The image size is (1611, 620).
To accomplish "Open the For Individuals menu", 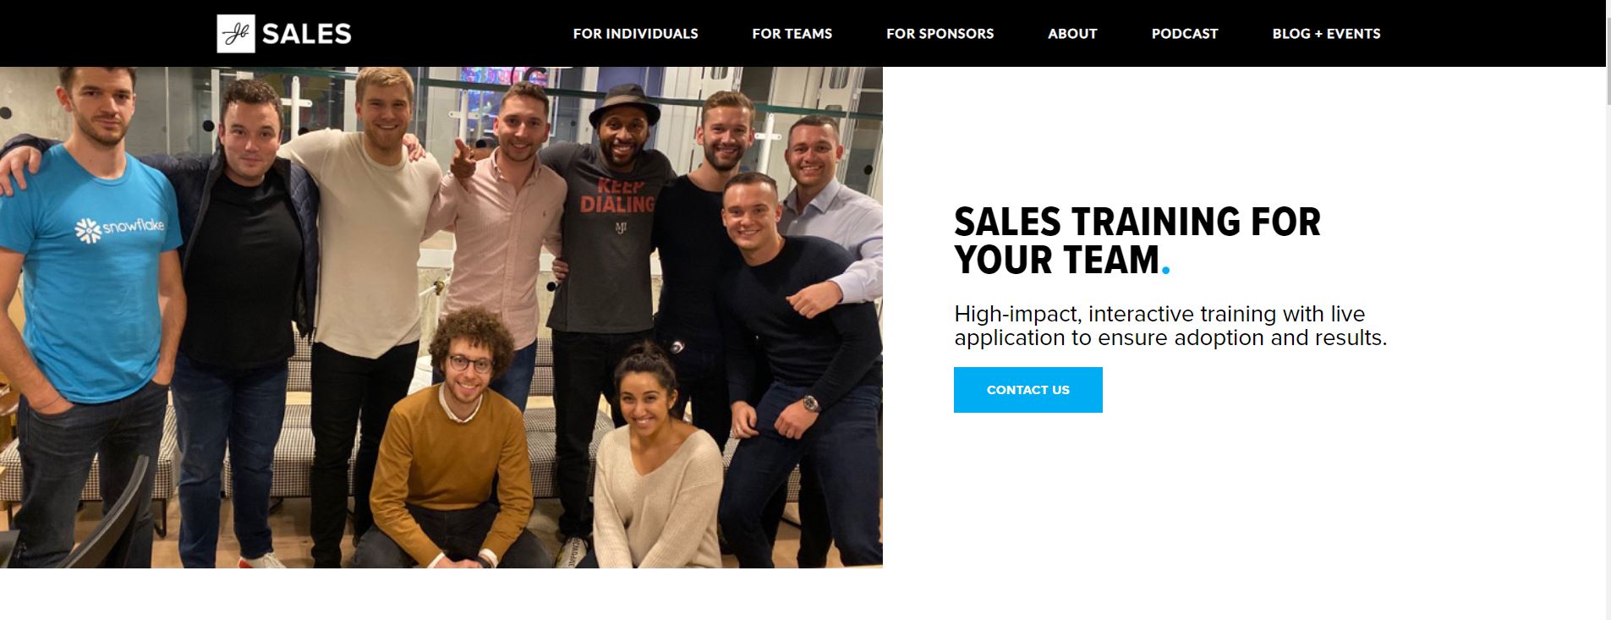I will 635,34.
